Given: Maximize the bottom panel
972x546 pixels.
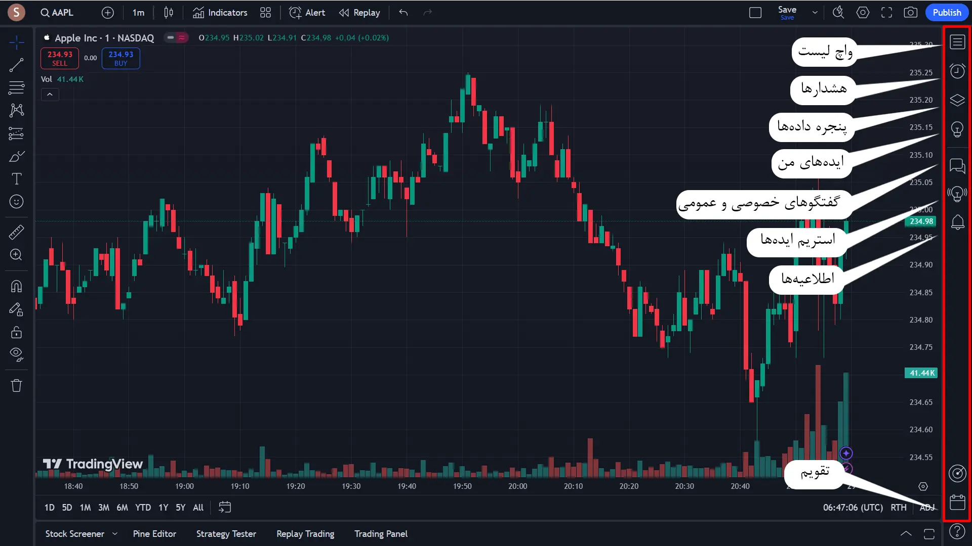Looking at the screenshot, I should point(929,534).
